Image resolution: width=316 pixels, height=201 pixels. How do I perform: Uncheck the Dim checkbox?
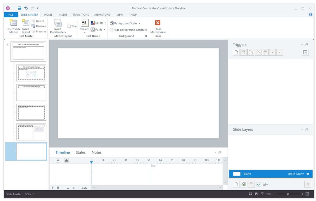[259, 184]
